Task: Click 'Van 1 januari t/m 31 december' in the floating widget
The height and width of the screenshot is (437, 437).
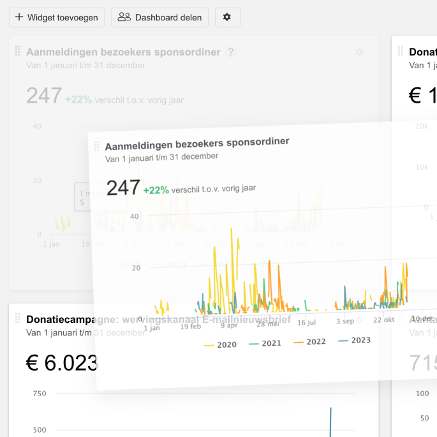Action: pos(161,158)
